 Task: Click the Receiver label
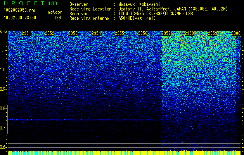tap(79, 14)
